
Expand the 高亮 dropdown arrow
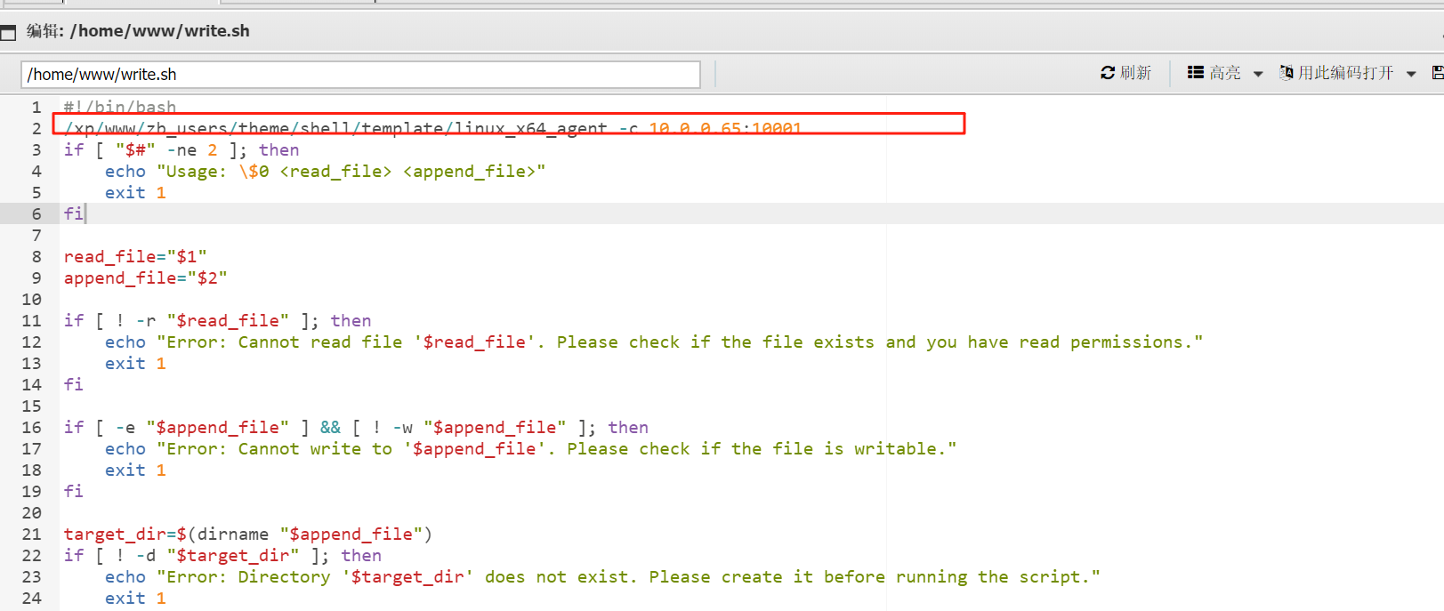pos(1258,74)
